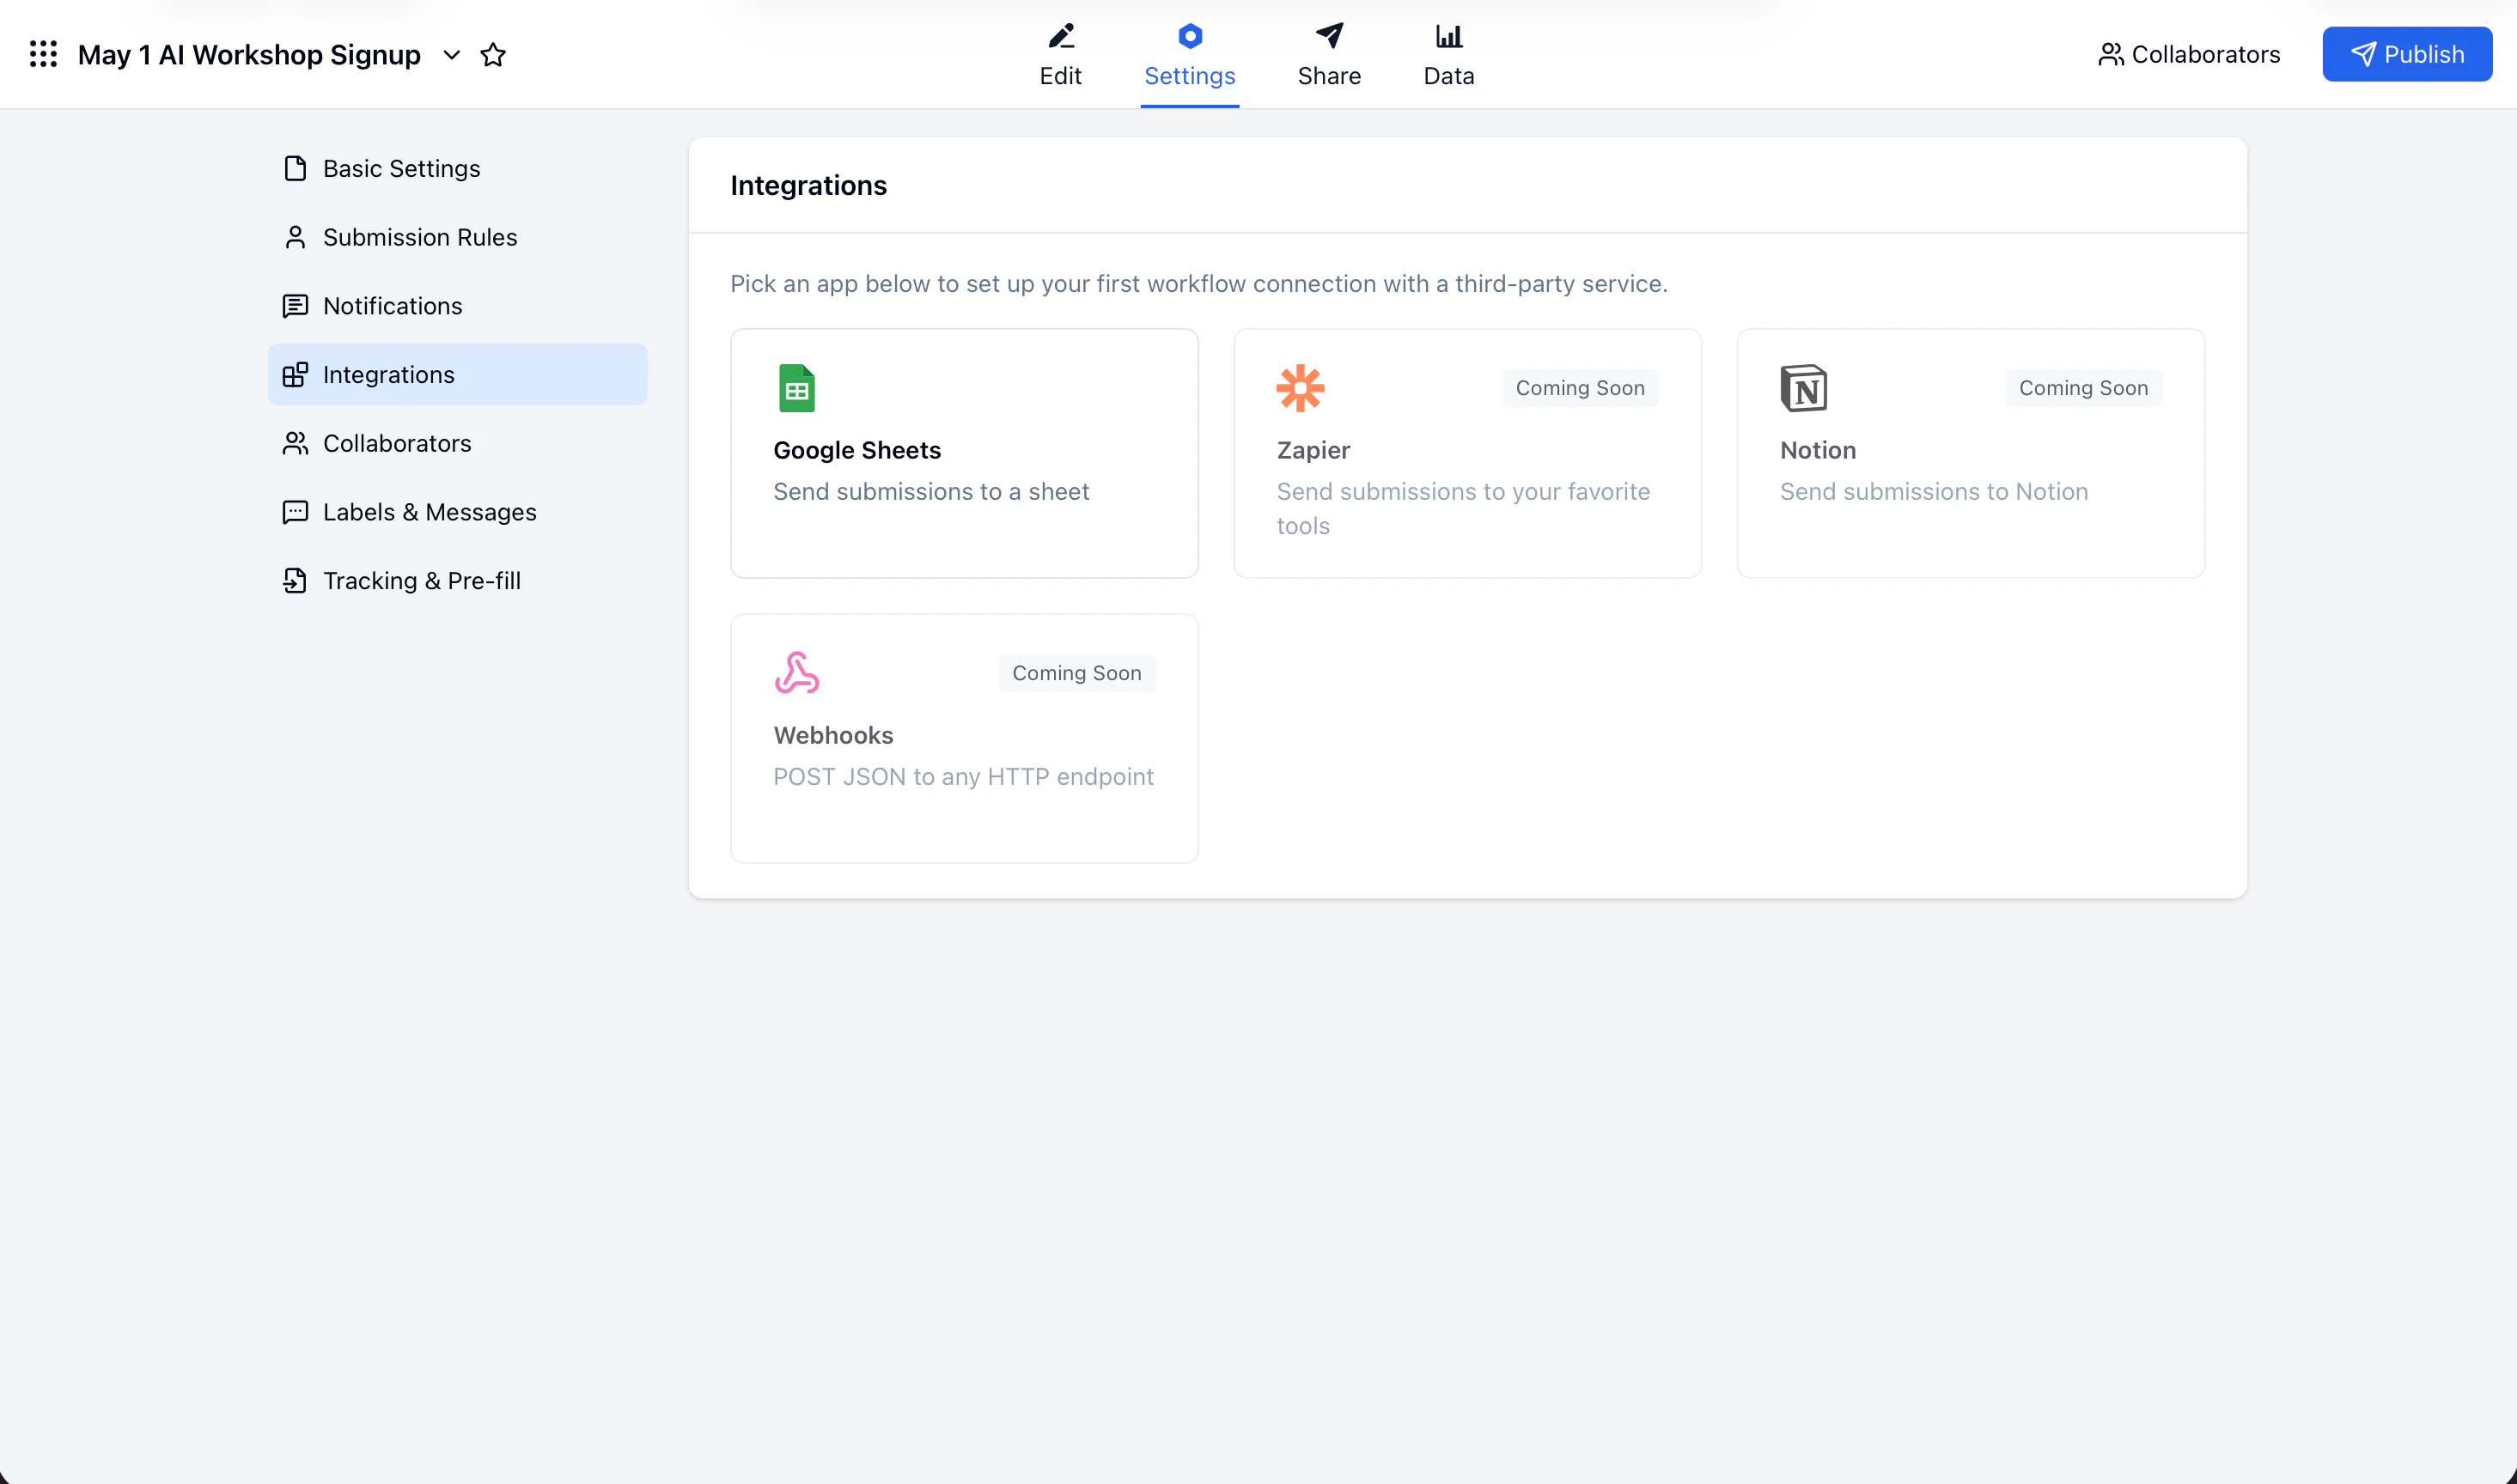The image size is (2517, 1484).
Task: Switch to the Data tab
Action: pos(1448,55)
